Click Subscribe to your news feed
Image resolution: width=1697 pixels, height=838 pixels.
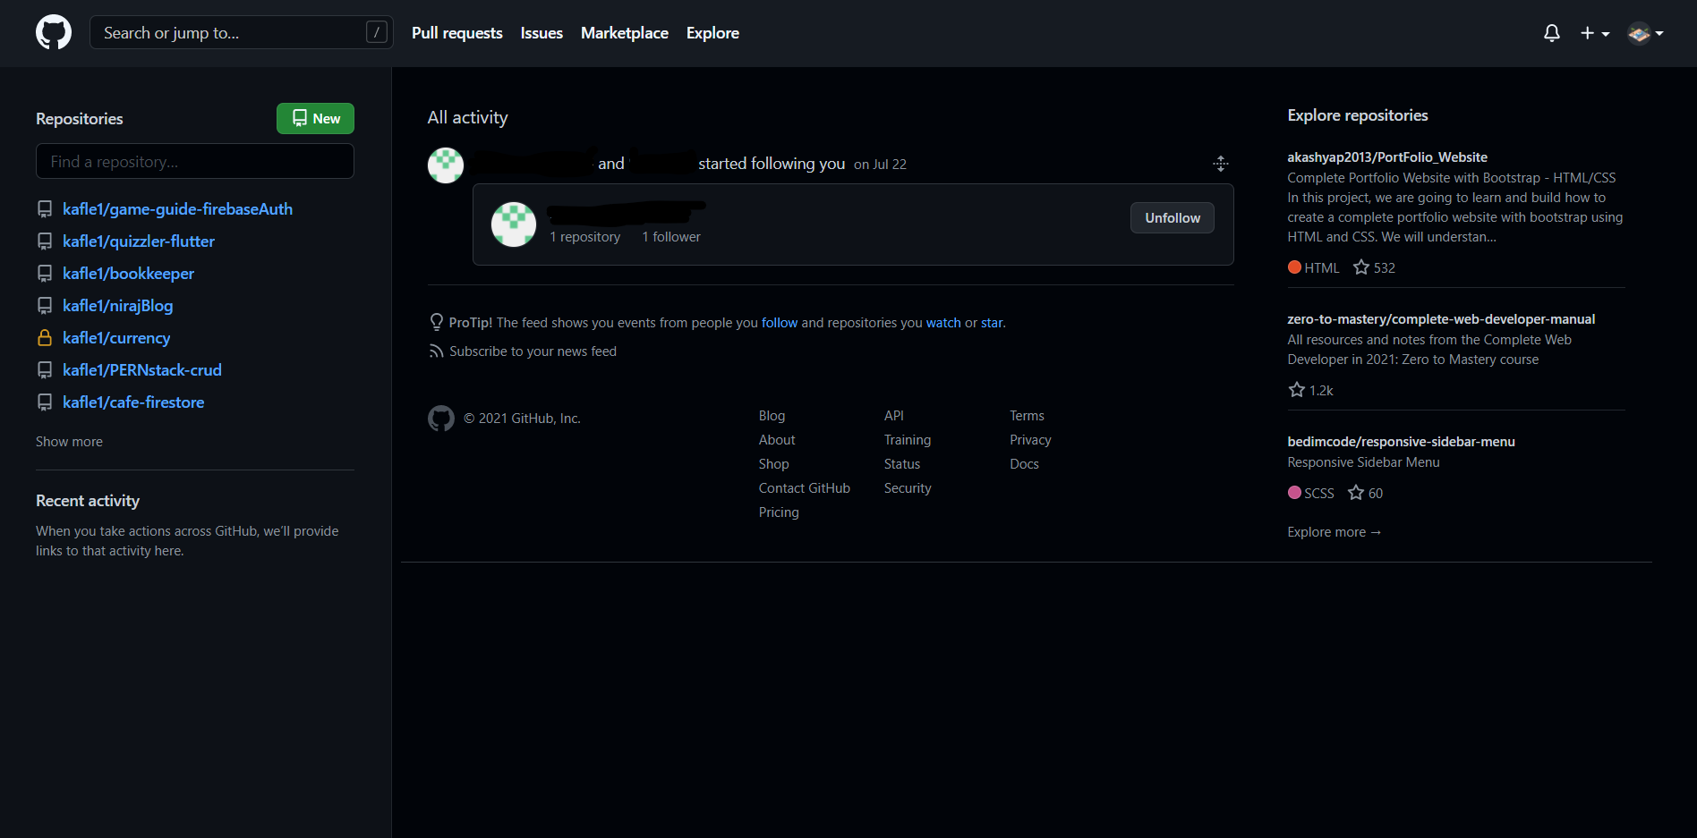[x=533, y=351]
